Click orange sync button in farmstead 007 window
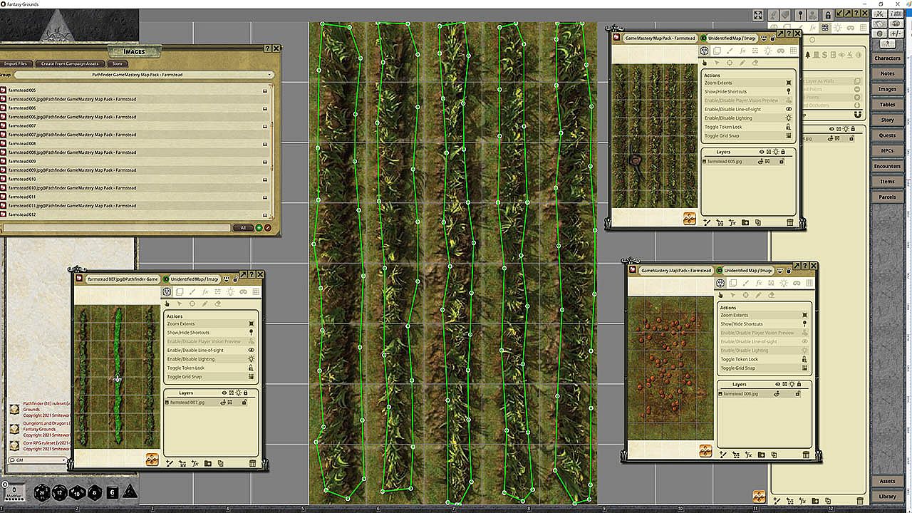912x513 pixels. [152, 460]
